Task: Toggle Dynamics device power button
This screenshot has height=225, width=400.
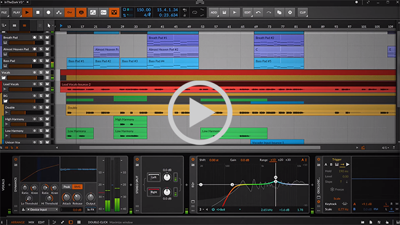Action: click(x=15, y=159)
